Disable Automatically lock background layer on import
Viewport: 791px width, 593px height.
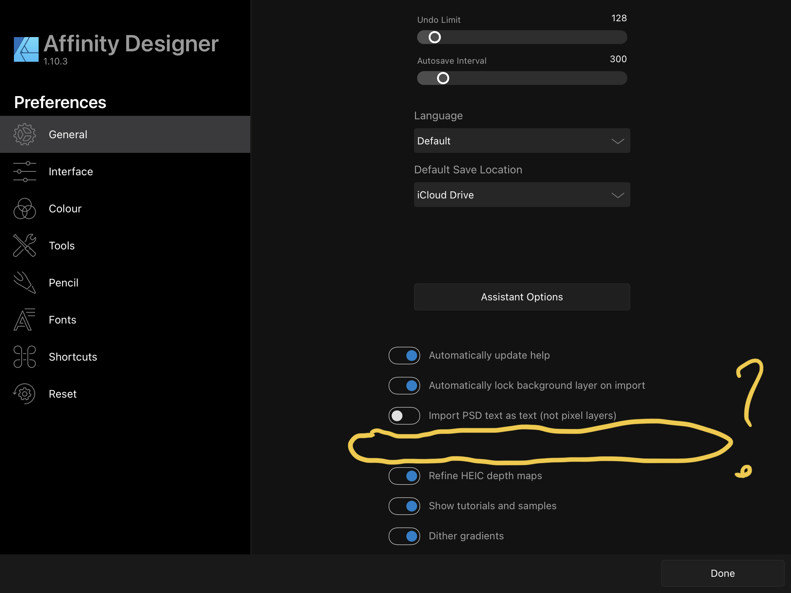(x=404, y=386)
